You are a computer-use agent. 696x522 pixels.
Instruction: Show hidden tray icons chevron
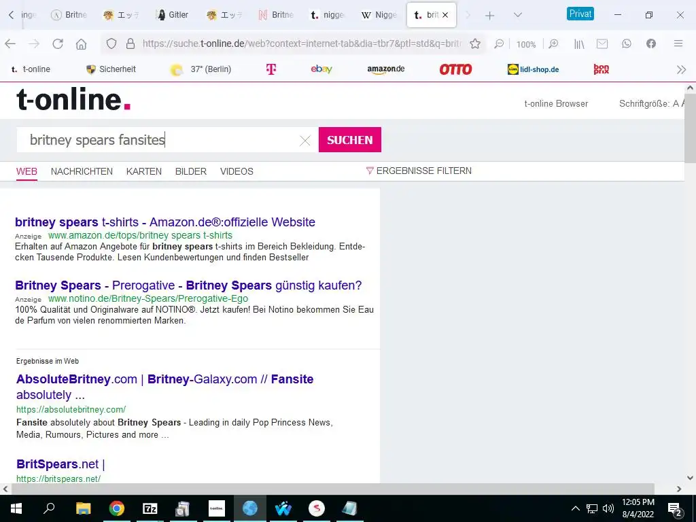(x=575, y=508)
